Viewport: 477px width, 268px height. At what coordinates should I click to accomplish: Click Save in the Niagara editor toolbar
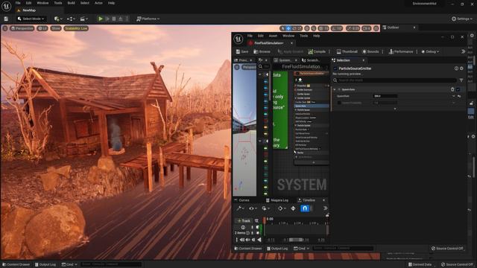[242, 51]
